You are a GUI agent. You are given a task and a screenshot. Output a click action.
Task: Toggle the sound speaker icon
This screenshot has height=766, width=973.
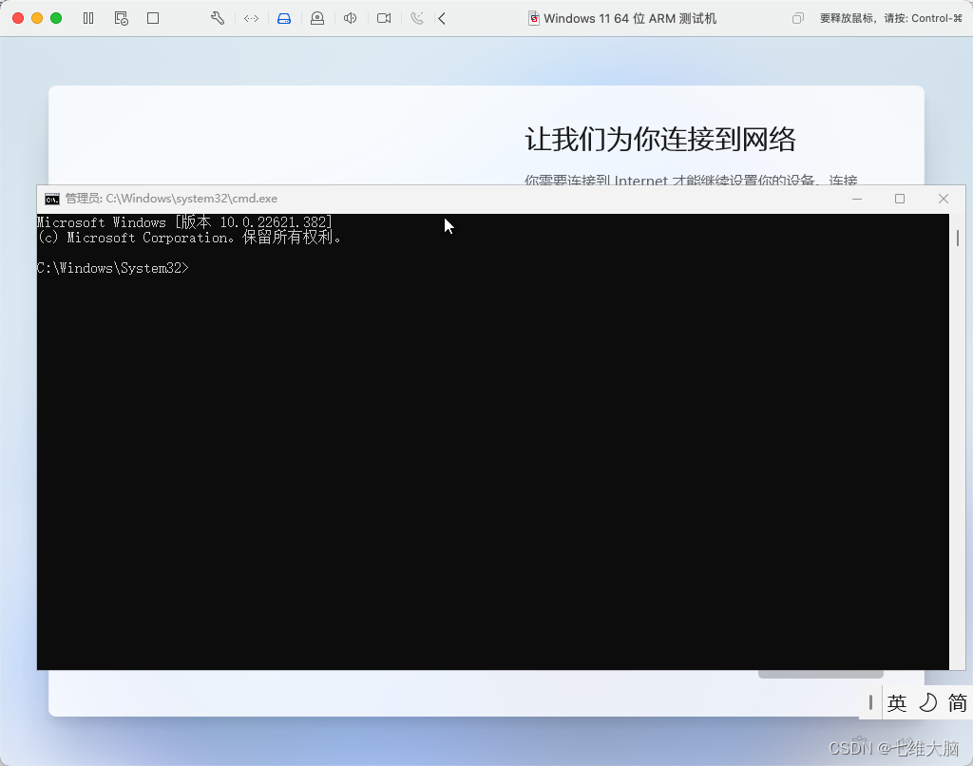point(351,19)
